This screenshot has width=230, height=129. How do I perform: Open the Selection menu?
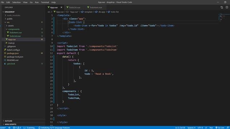click(x=17, y=2)
